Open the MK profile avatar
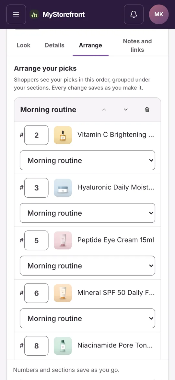The image size is (175, 380). 159,15
